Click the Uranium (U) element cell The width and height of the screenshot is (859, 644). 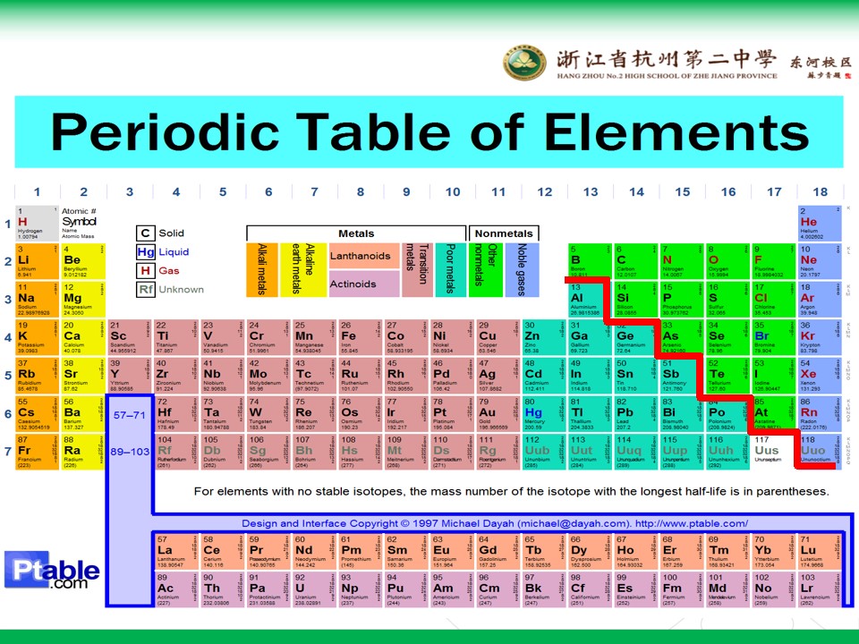(x=314, y=589)
